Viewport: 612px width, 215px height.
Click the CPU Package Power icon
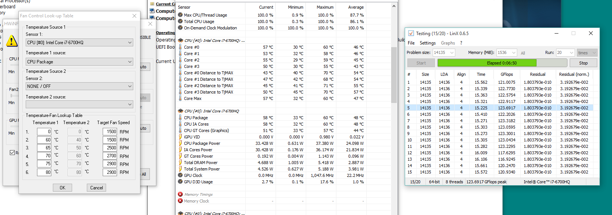pyautogui.click(x=180, y=143)
